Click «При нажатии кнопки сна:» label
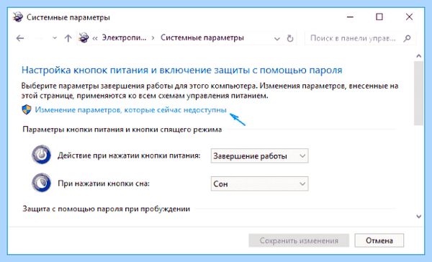Viewport: 432px width, 262px height. pos(104,184)
